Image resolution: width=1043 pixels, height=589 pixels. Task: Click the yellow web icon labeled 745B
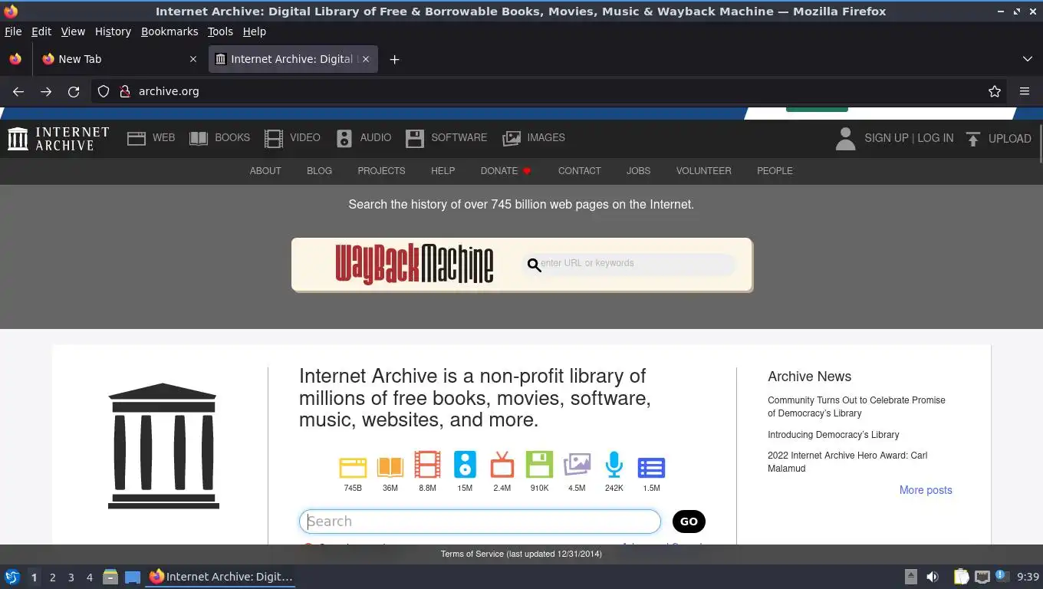pos(353,467)
